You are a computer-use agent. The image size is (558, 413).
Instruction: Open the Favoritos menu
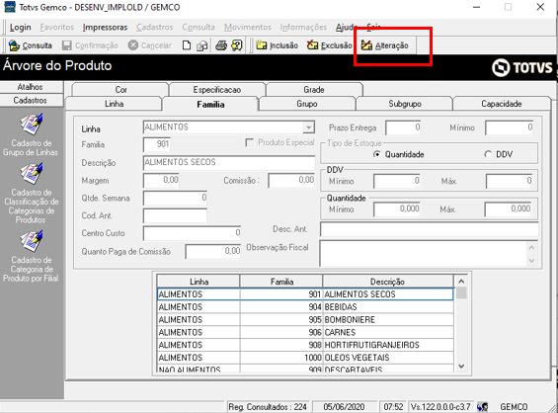click(x=57, y=28)
